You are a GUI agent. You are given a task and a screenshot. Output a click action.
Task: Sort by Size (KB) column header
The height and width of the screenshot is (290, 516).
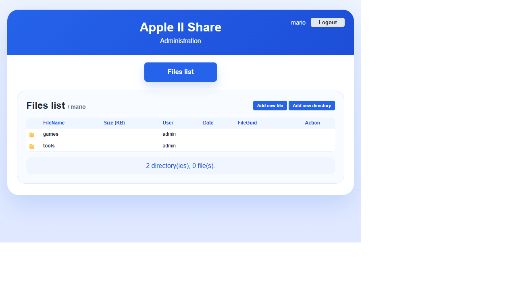[x=114, y=123]
